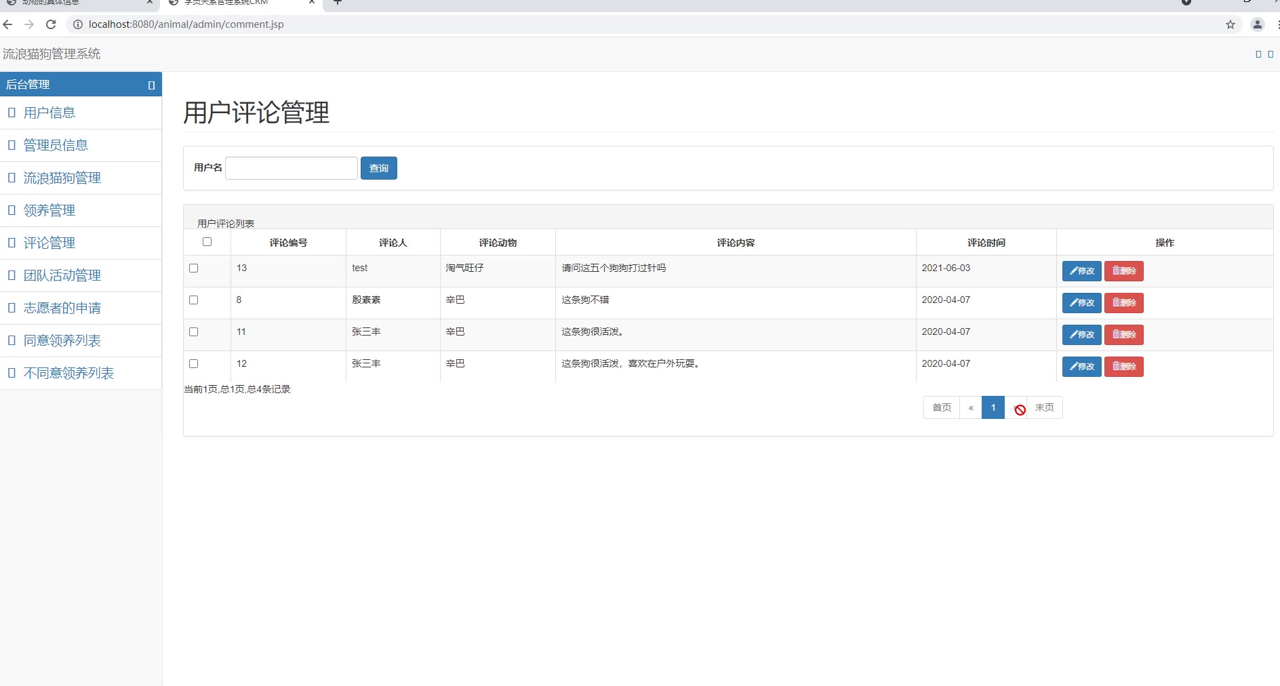Toggle the select-all checkbox in table header
This screenshot has height=686, width=1280.
point(207,242)
